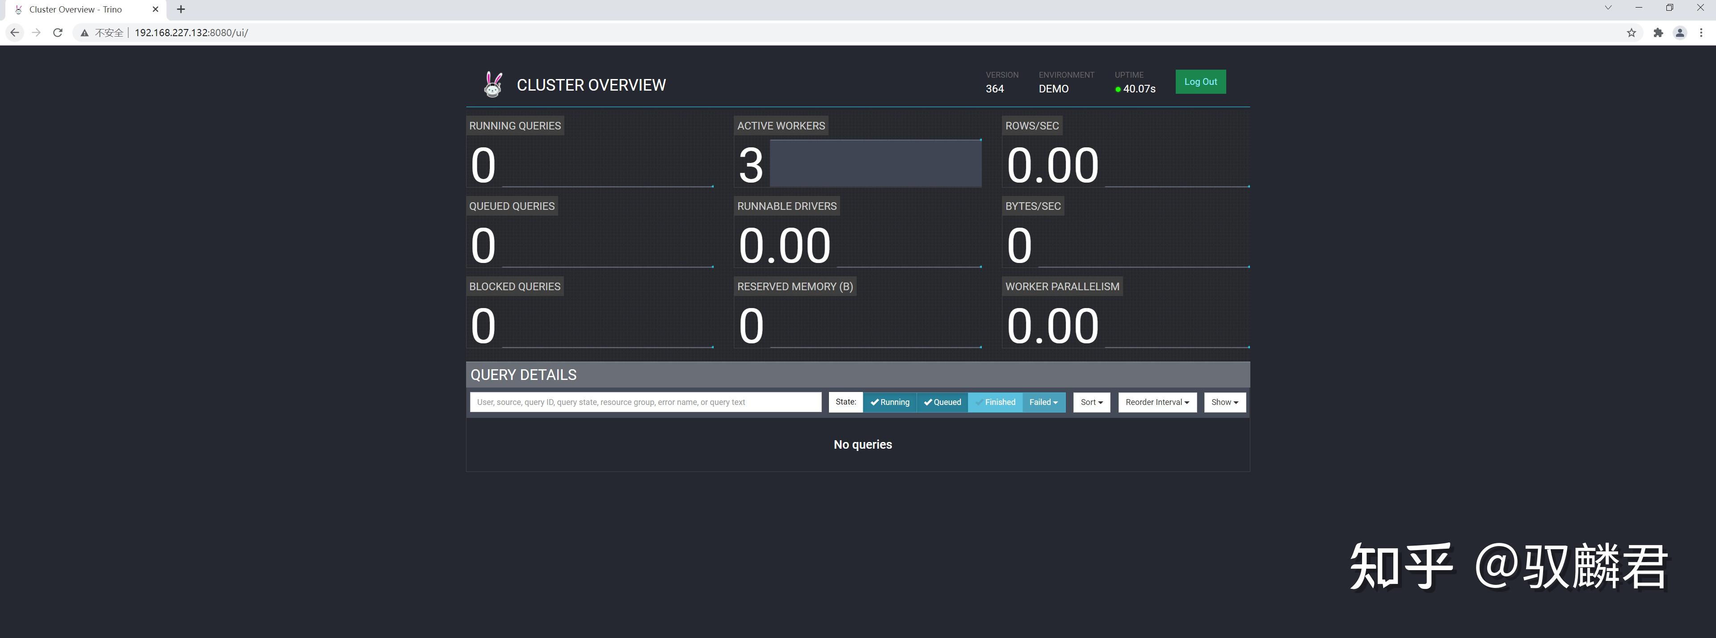Image resolution: width=1716 pixels, height=638 pixels.
Task: Select the Cluster Overview - Trino tab
Action: point(75,9)
